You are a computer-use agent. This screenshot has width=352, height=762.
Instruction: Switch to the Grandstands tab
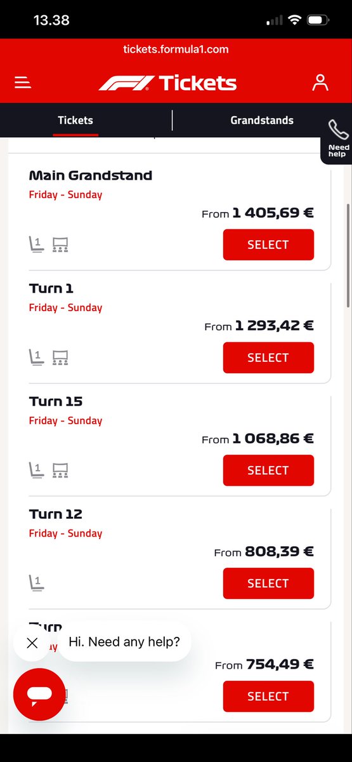coord(262,120)
